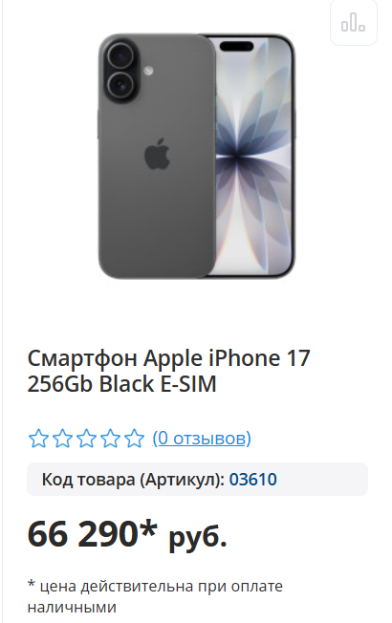
Task: Click the Код товара (Артикул) label
Action: tap(134, 479)
